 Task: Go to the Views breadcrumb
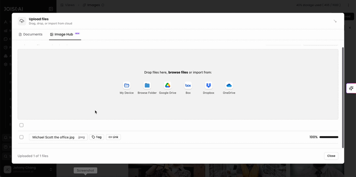click(x=68, y=5)
